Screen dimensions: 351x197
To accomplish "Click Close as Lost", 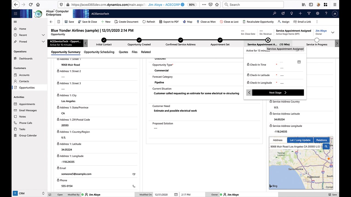I will tap(229, 22).
